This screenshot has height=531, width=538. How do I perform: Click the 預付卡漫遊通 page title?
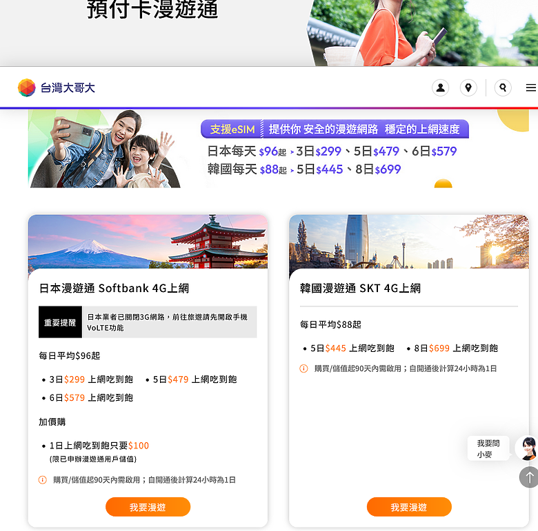[152, 10]
